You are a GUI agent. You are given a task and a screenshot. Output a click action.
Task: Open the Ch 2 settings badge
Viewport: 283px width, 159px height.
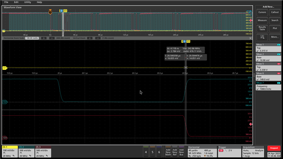[27, 151]
